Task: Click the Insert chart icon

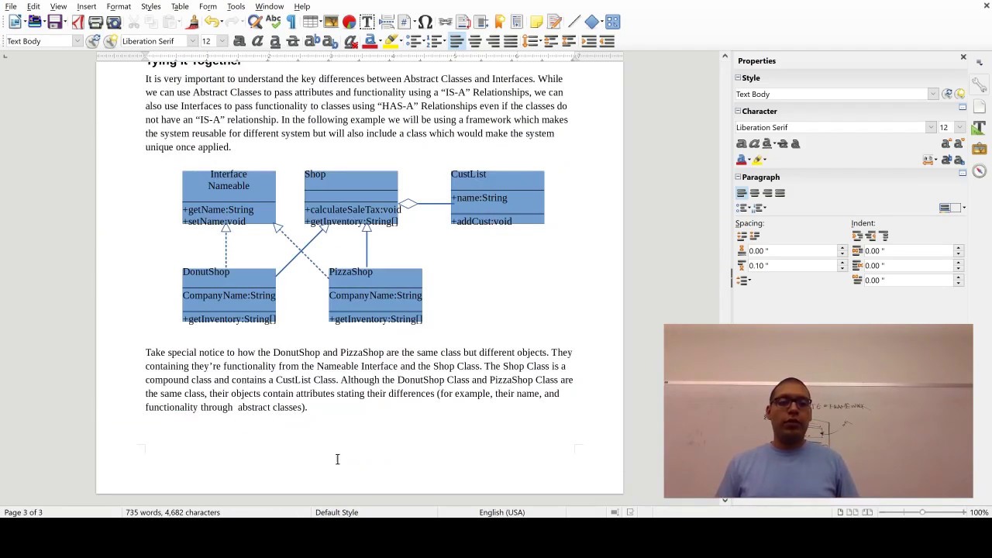Action: point(349,22)
